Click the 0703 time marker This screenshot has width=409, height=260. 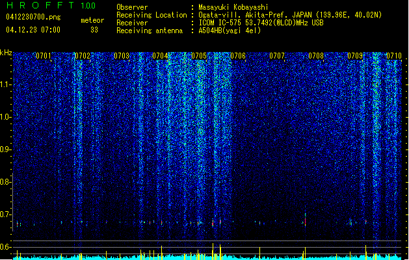[122, 56]
